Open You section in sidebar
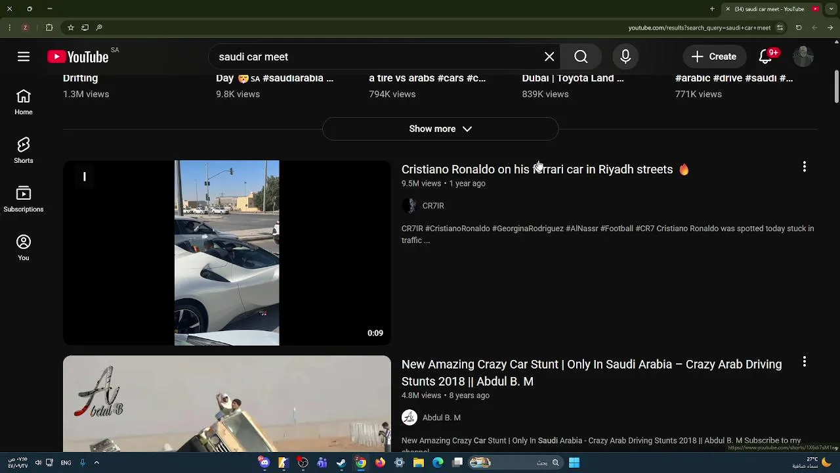 tap(24, 248)
